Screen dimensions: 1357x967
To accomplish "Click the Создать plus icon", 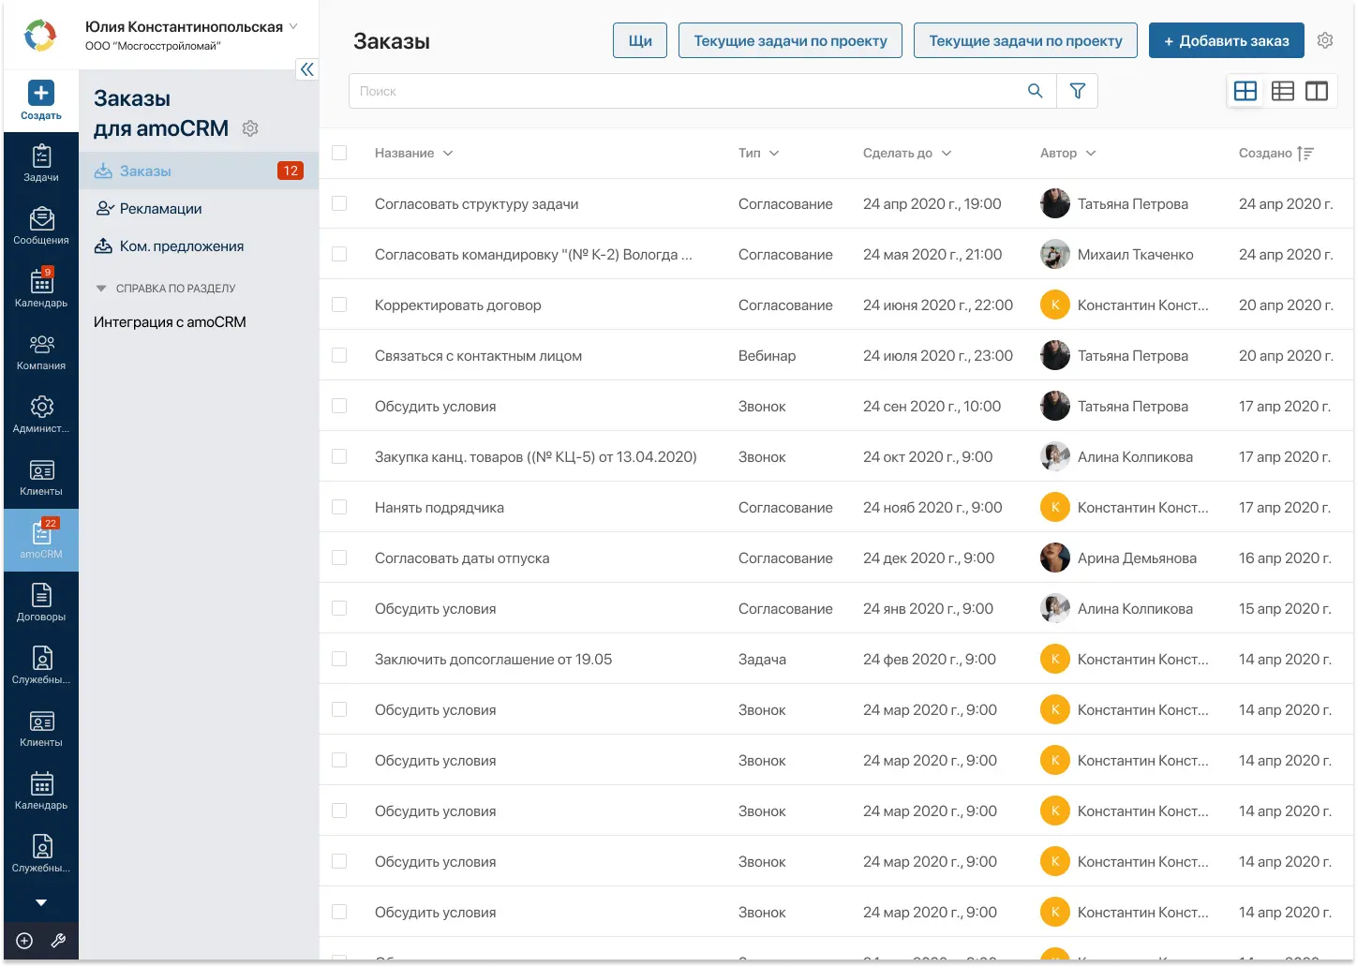I will (41, 93).
